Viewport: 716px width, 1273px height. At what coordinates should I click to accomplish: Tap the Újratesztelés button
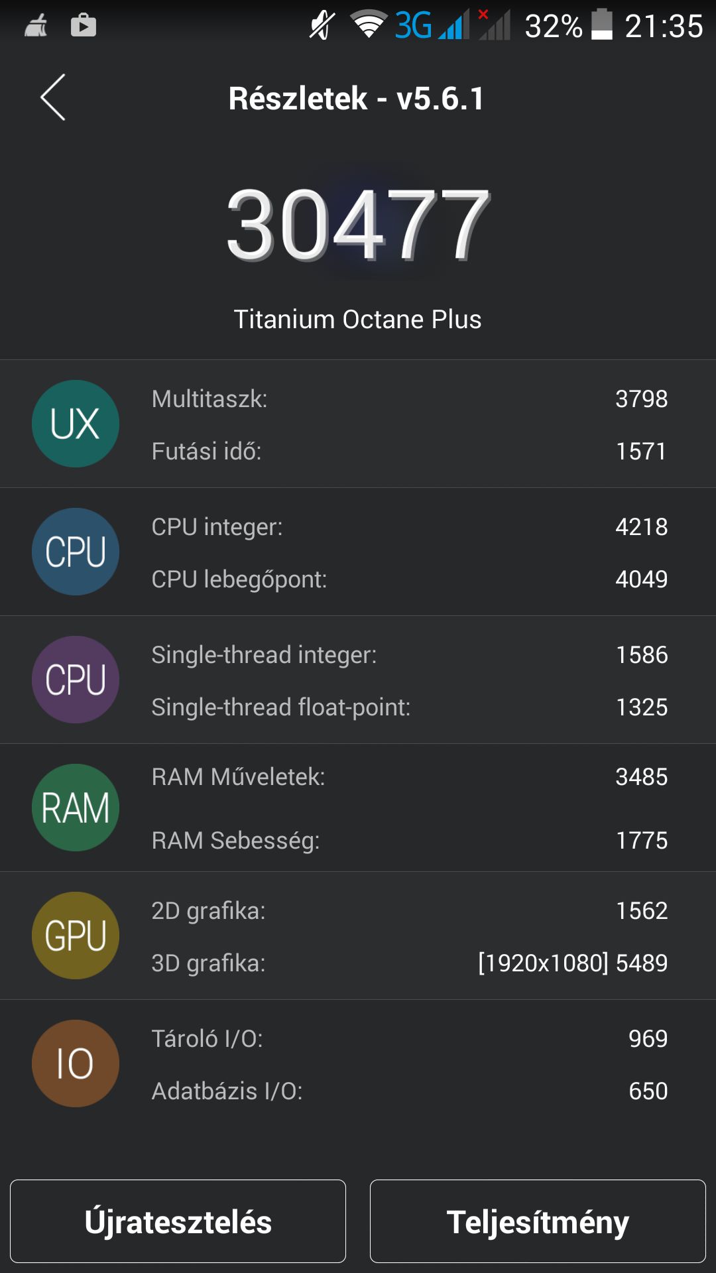click(178, 1221)
